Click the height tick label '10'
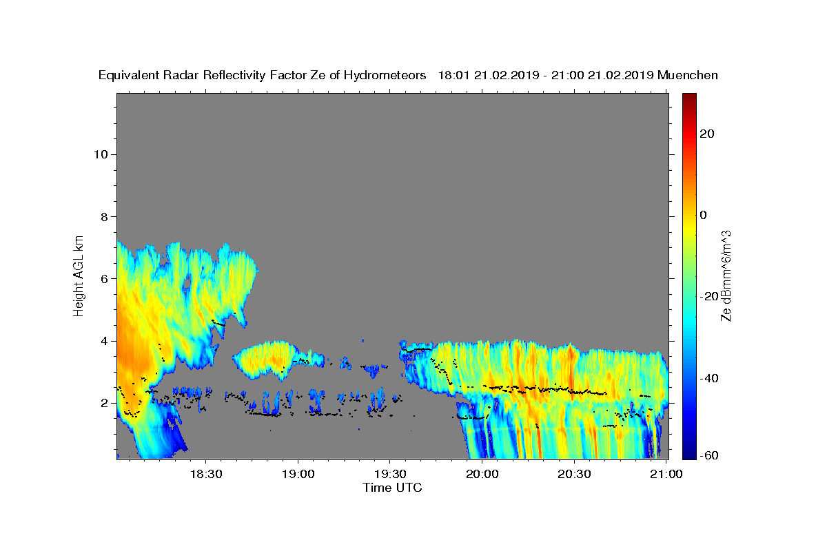 (101, 154)
